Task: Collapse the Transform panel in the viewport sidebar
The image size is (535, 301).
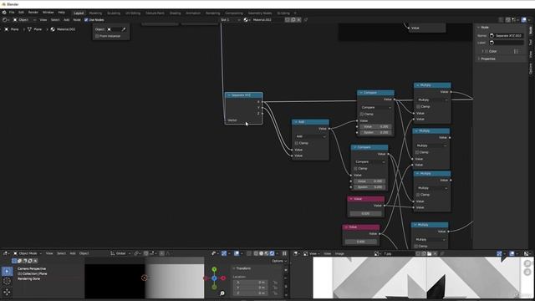Action: coord(234,268)
